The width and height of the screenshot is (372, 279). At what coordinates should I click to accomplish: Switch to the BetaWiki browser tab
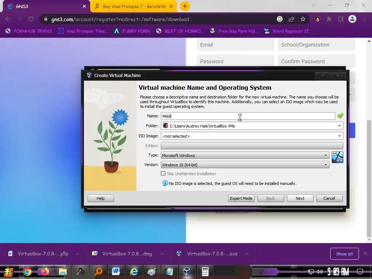[x=134, y=7]
